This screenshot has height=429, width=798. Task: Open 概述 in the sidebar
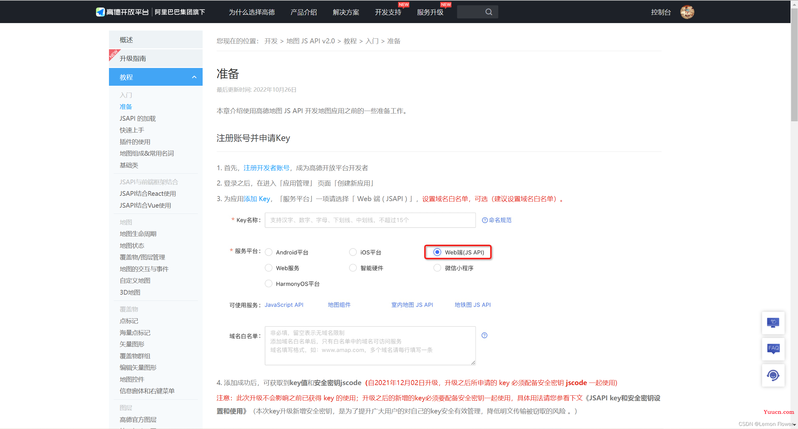click(x=155, y=40)
